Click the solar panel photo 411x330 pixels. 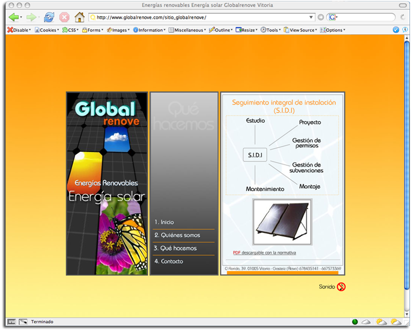tap(282, 222)
